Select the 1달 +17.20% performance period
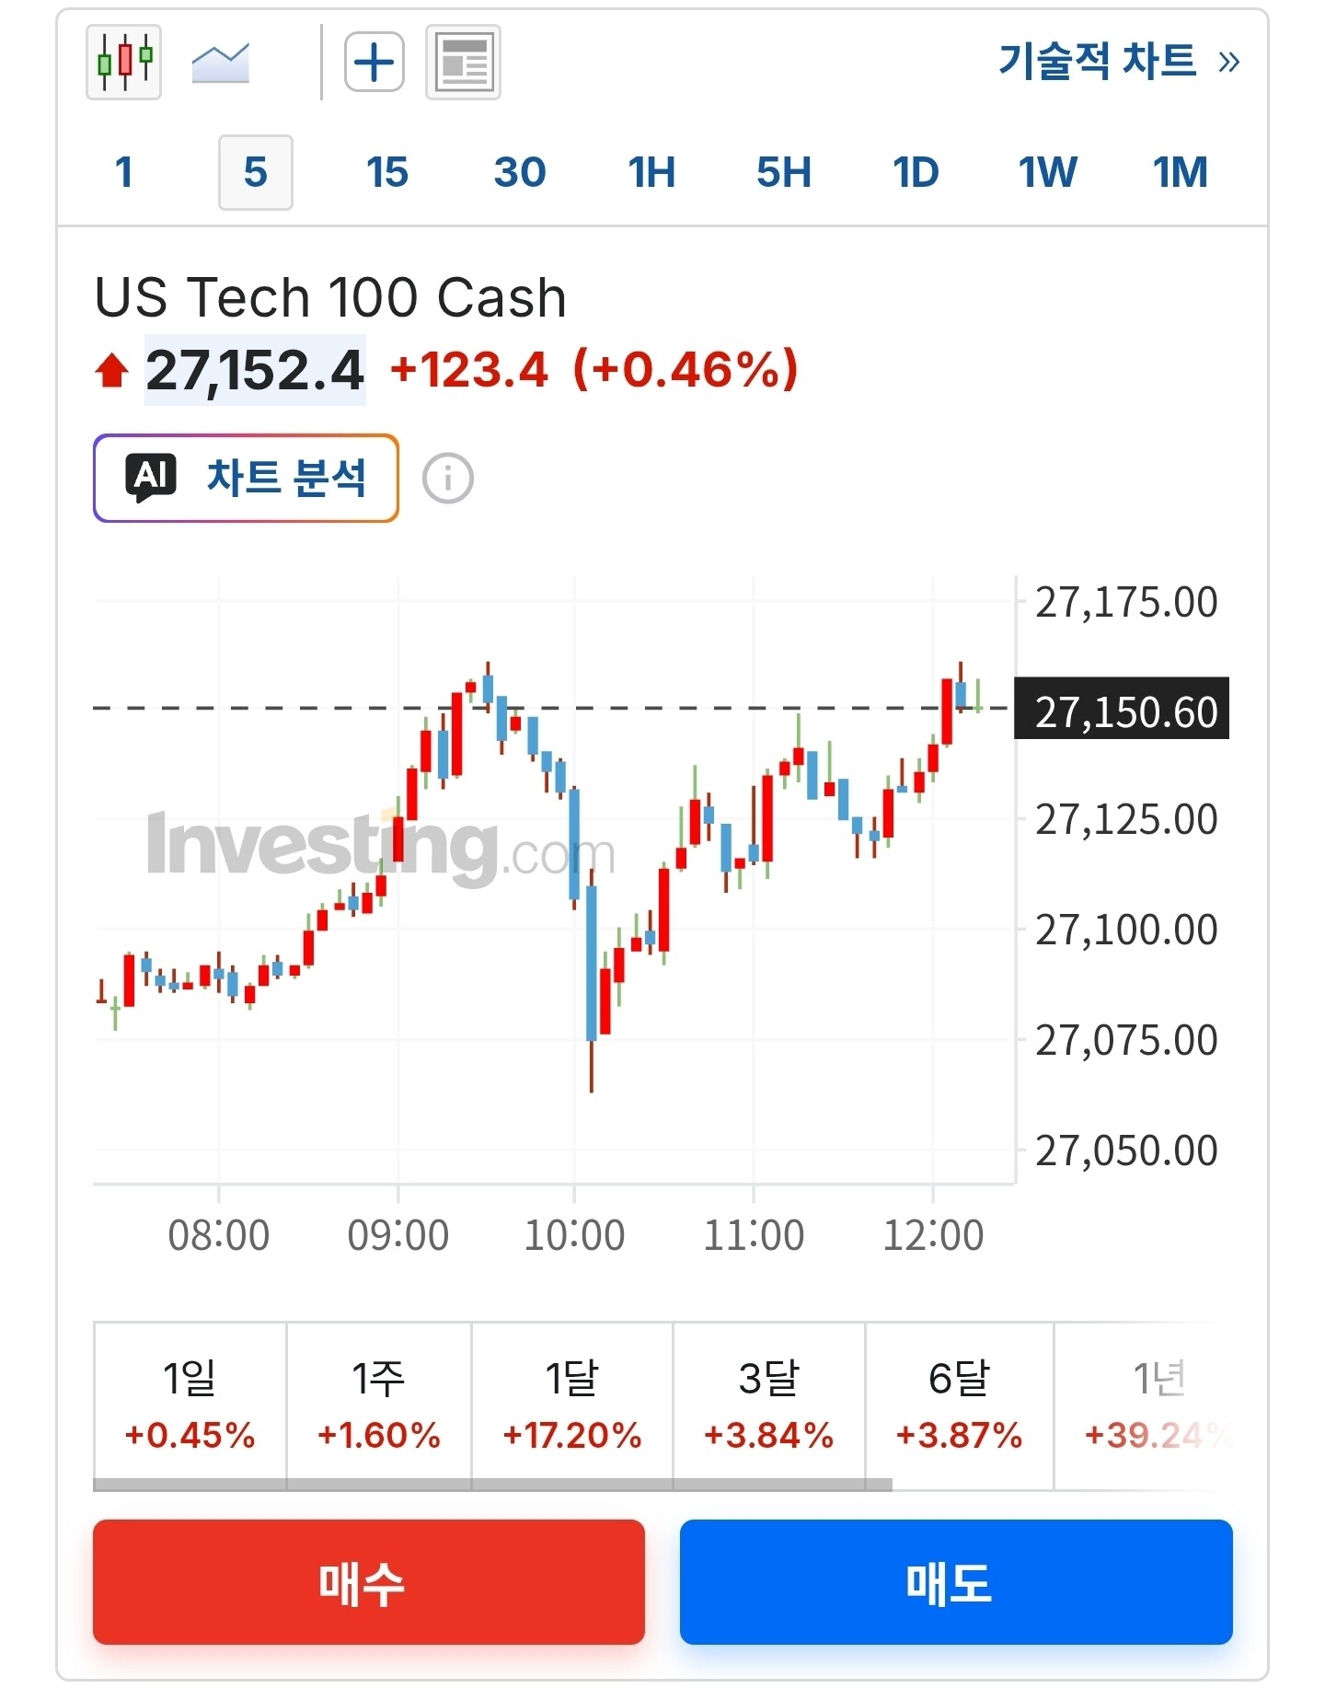 (x=571, y=1405)
